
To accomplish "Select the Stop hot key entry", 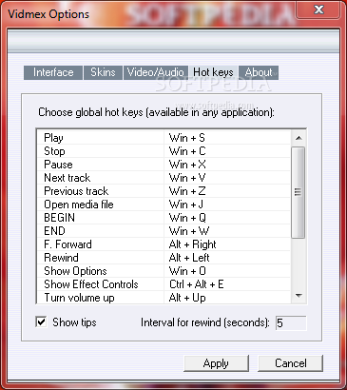I will 164,151.
